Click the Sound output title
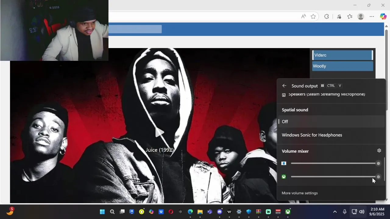Screen dimensions: 390x219 [305, 86]
